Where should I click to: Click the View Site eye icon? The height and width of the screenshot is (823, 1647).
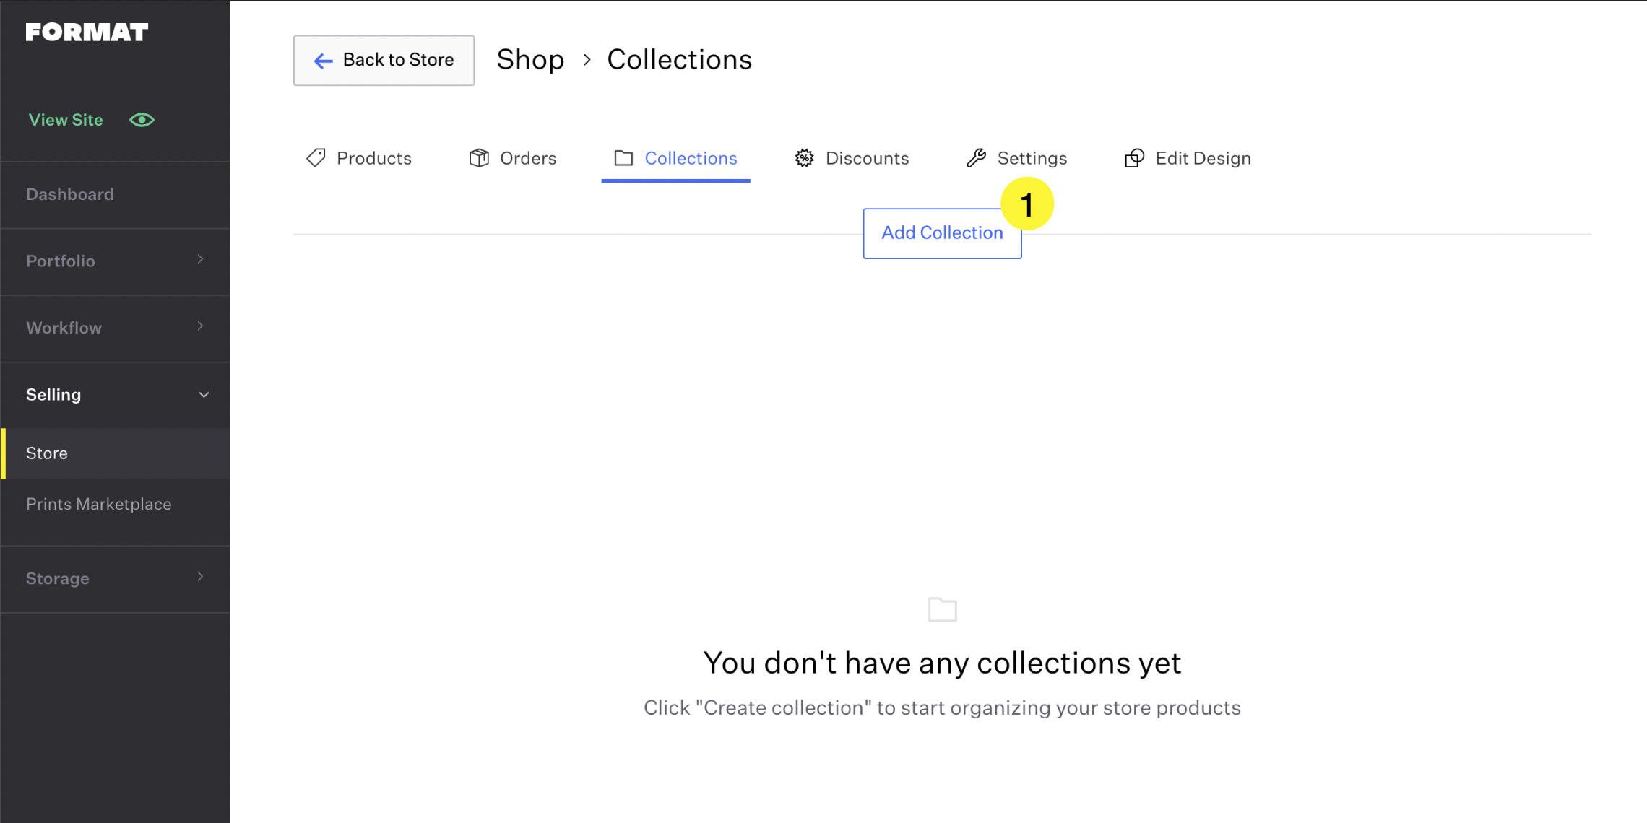[142, 120]
